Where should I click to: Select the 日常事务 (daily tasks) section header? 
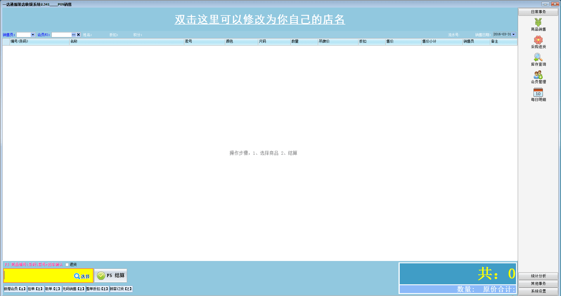click(x=538, y=12)
